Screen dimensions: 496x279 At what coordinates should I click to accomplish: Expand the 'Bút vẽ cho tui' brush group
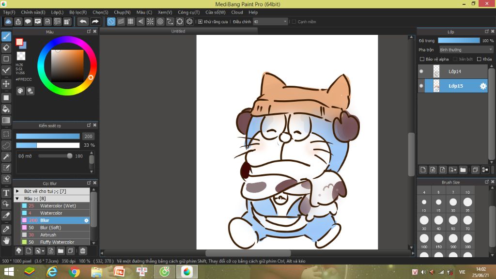click(17, 191)
